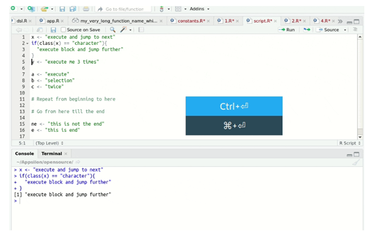This screenshot has width=368, height=235.
Task: Open find and replace magnifier icon
Action: (x=113, y=30)
